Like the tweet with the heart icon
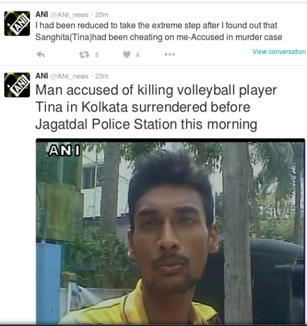Viewport: 307px width, 326px height. (x=127, y=54)
